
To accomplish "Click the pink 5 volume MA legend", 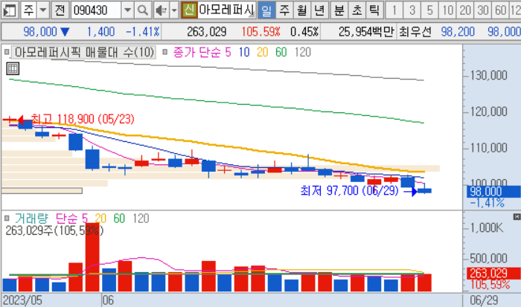I will 85,219.
